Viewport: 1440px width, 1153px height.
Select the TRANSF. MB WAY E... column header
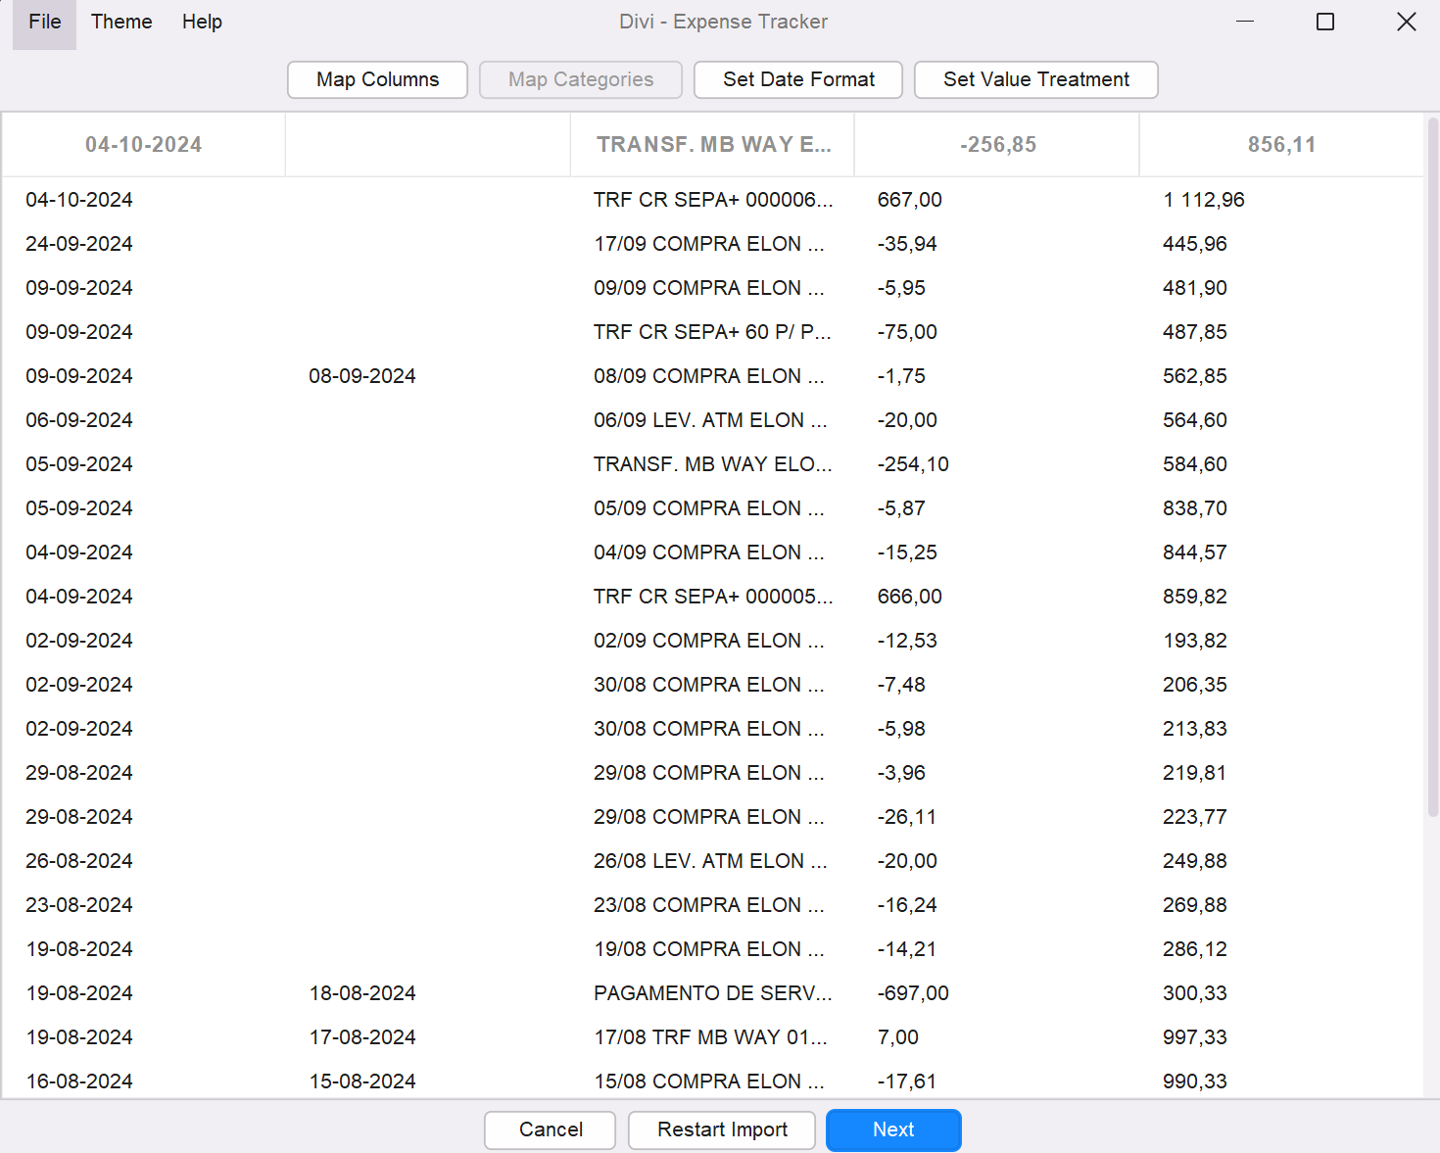pos(712,145)
